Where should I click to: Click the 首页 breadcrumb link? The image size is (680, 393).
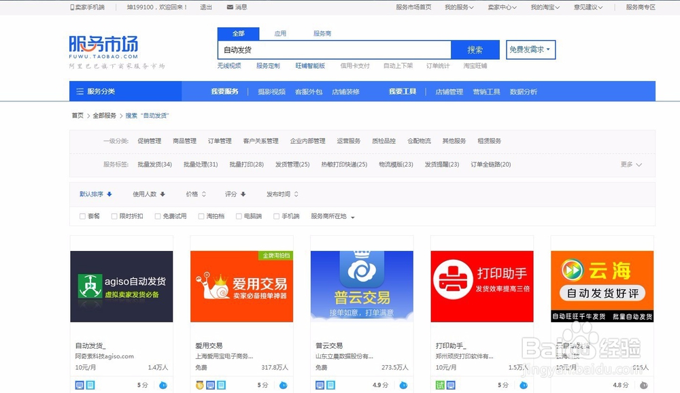coord(78,116)
